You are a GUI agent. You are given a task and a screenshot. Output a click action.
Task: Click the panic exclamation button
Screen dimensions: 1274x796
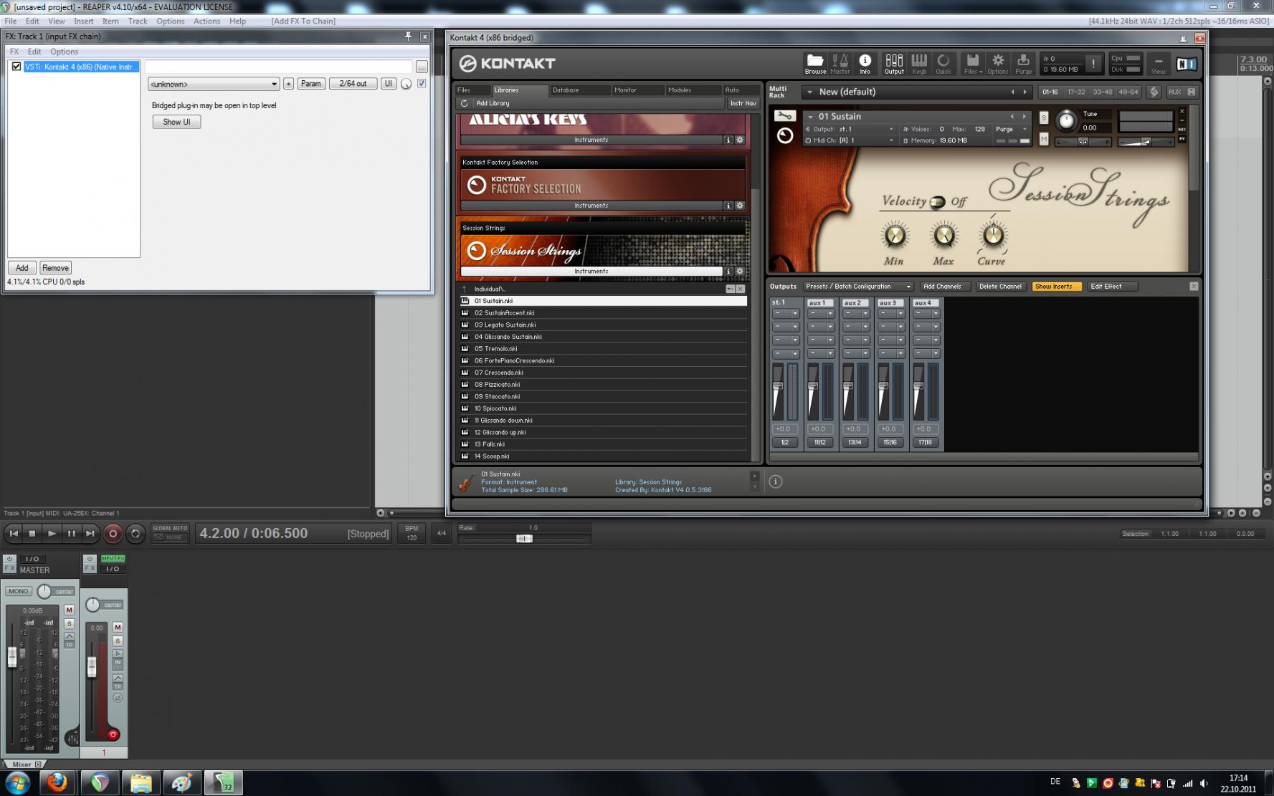coord(1093,64)
